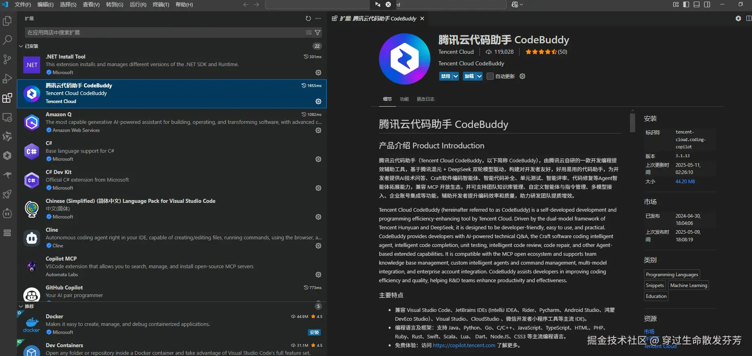Collapse the recommended extensions section
Image resolution: width=752 pixels, height=356 pixels.
click(21, 306)
